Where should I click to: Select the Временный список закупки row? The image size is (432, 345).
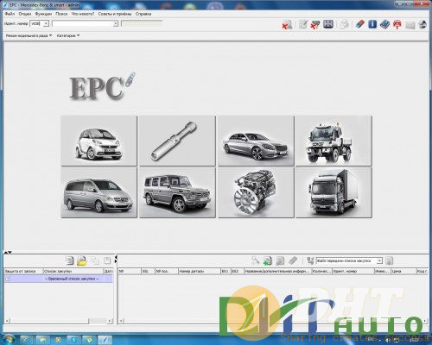58,279
